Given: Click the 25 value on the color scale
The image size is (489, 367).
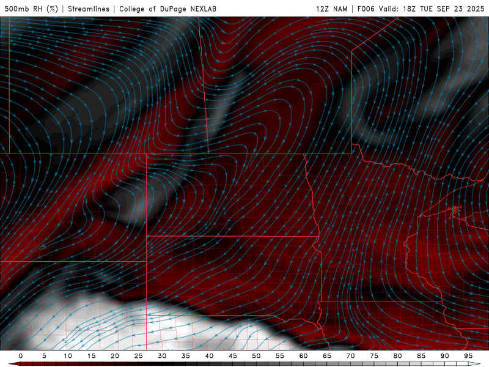Looking at the screenshot, I should click(139, 356).
